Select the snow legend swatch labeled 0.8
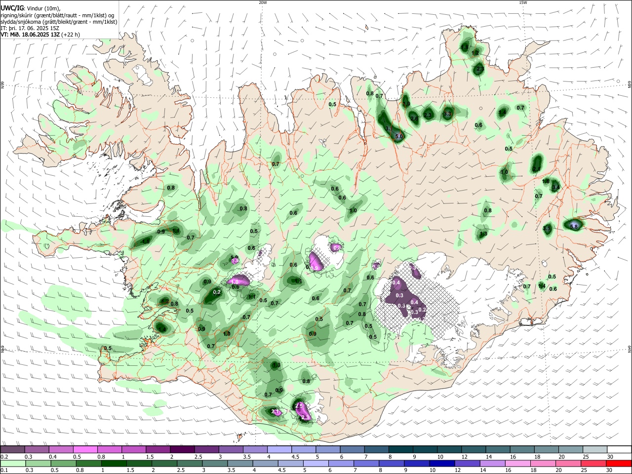 click(109, 449)
